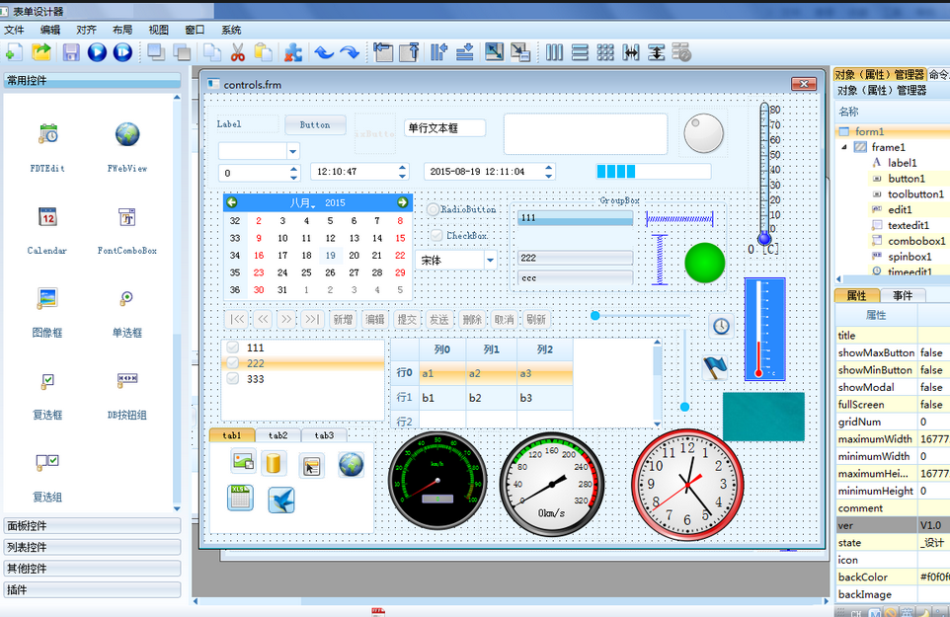This screenshot has height=617, width=950.
Task: Open the 视图 menu
Action: 159,30
